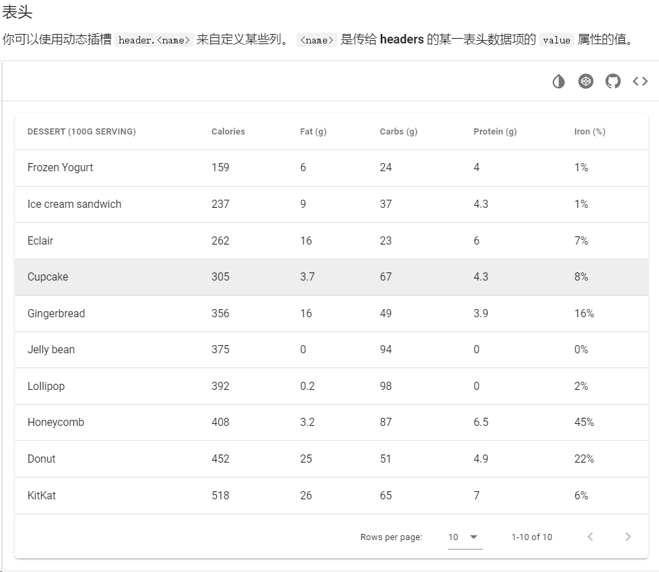This screenshot has height=572, width=659.
Task: Sort by the Fat (g) column header
Action: click(x=313, y=132)
